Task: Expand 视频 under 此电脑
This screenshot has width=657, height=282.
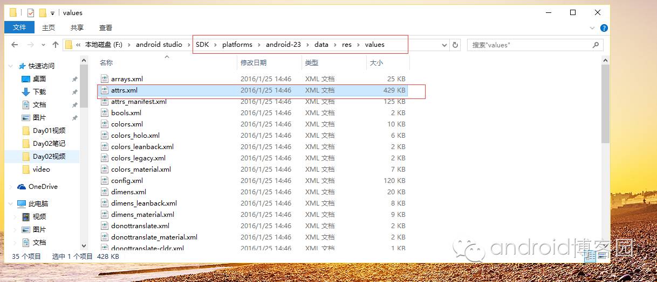Action: [16, 217]
